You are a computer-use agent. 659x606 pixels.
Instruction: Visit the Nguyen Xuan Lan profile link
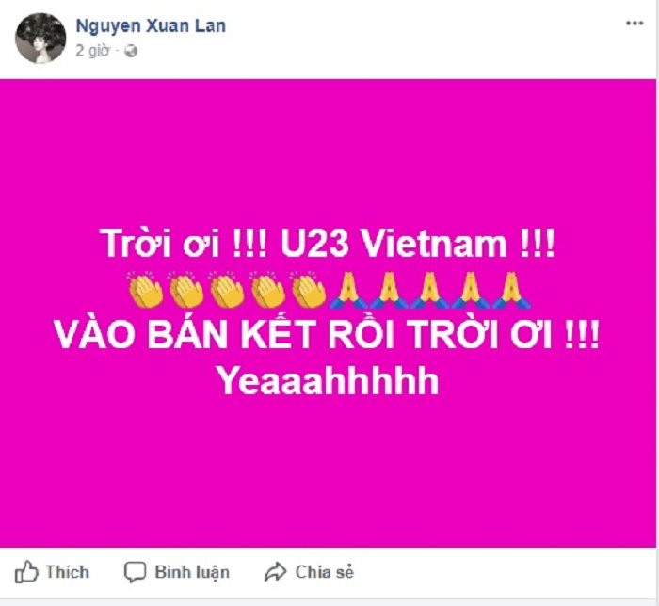coord(151,26)
